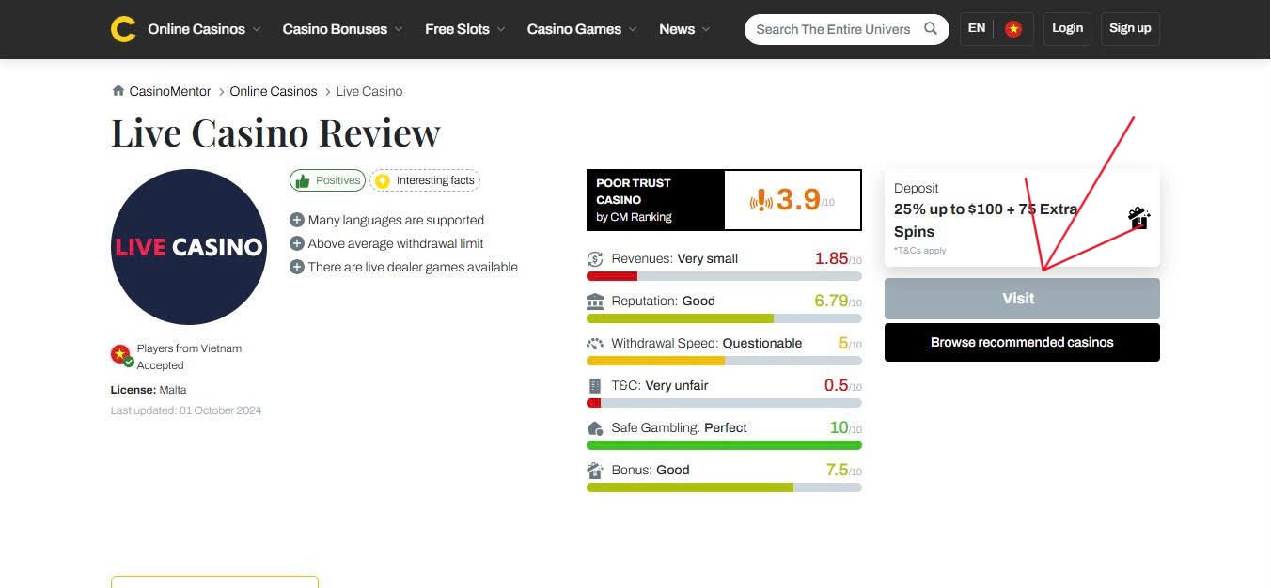Click the Visit button
1271x588 pixels.
coord(1022,299)
